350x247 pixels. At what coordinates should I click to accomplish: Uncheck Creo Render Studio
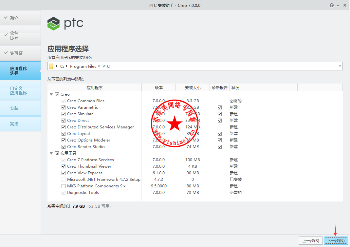pyautogui.click(x=64, y=147)
